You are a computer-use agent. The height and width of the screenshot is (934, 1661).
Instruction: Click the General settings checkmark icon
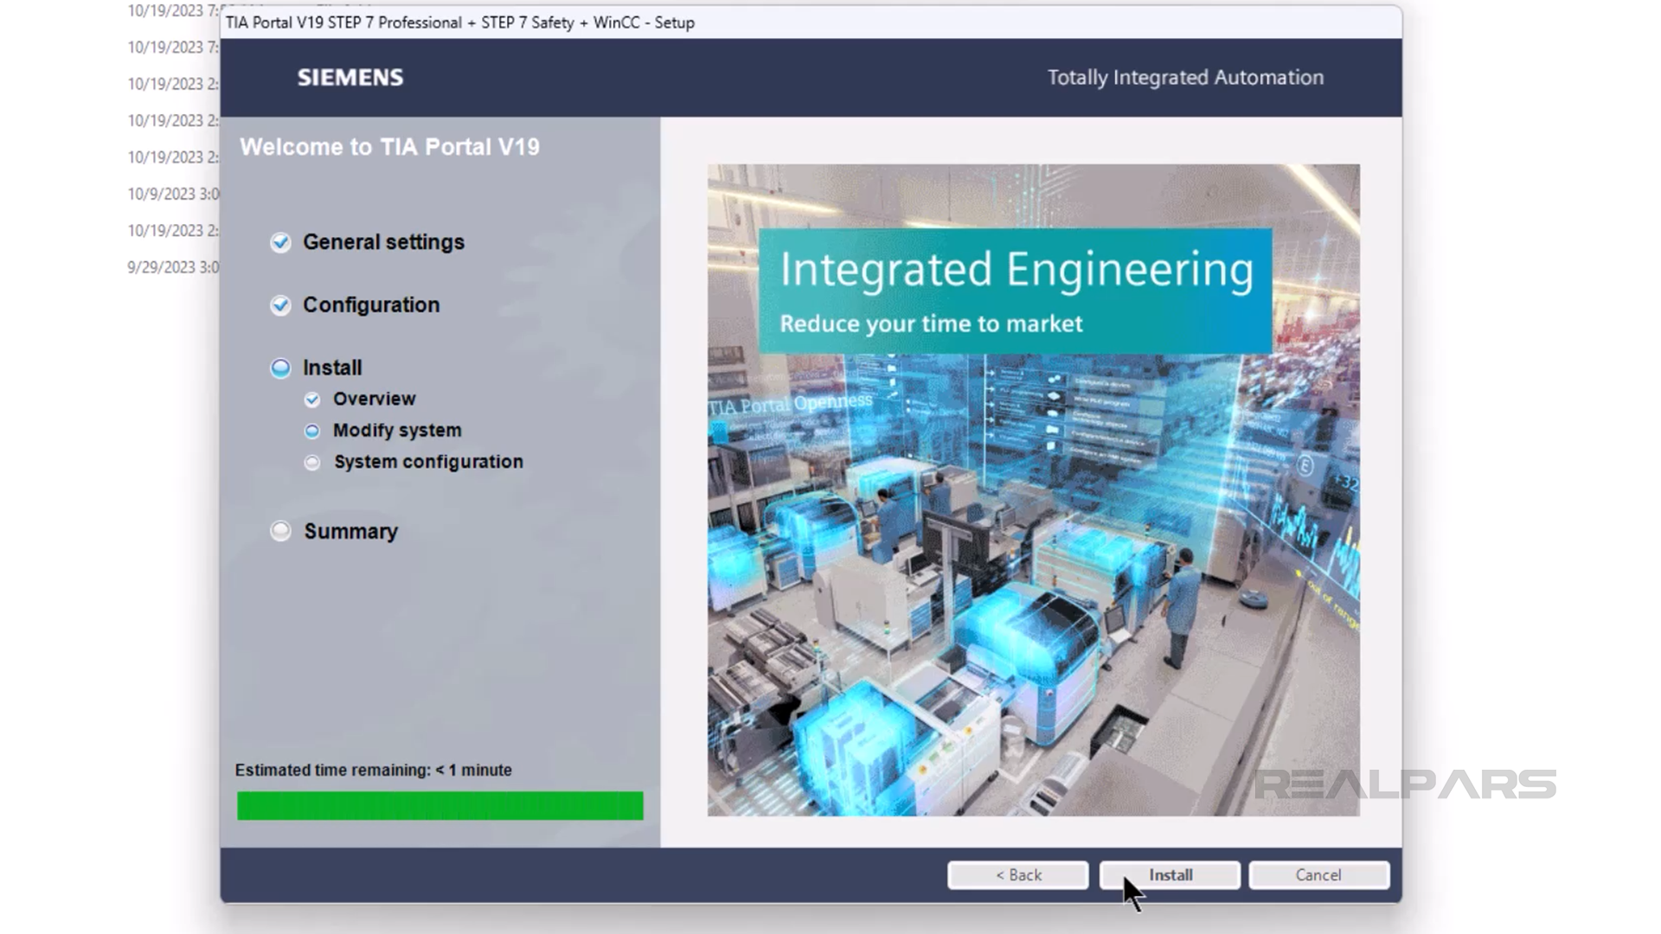point(280,242)
